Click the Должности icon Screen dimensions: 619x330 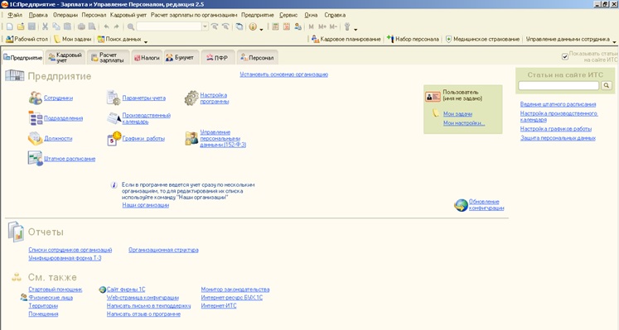click(x=35, y=138)
